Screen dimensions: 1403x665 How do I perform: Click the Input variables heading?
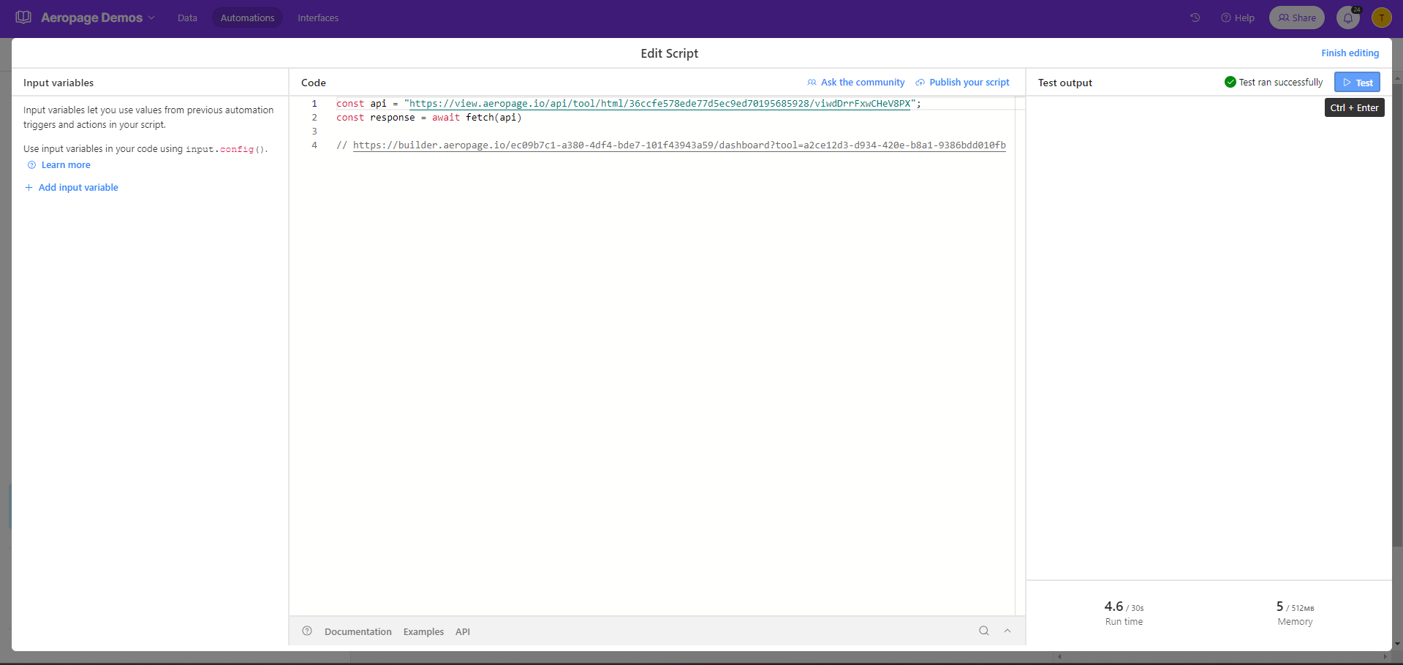[58, 83]
